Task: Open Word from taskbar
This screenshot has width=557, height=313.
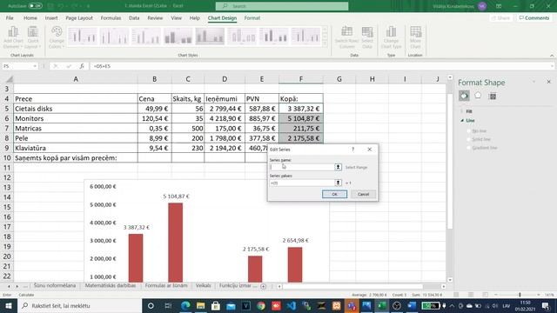Action: (x=412, y=305)
